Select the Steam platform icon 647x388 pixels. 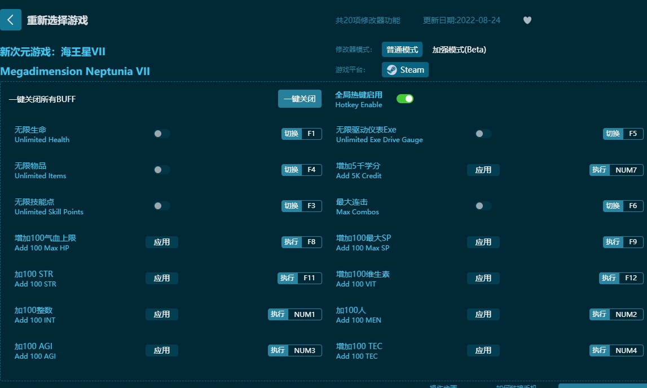click(404, 69)
